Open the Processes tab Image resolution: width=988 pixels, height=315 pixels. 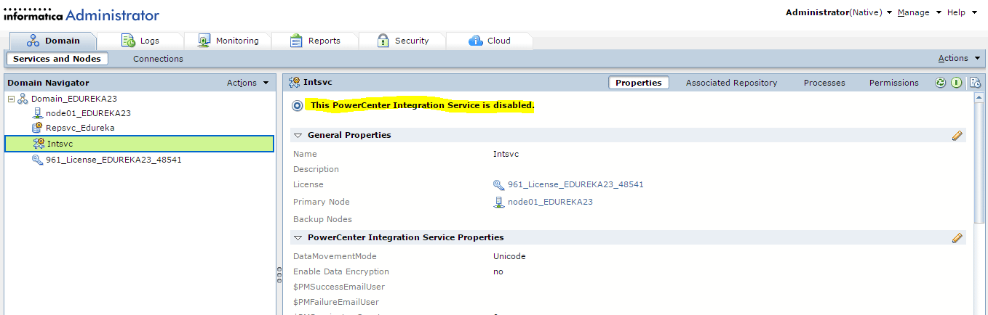(x=824, y=83)
